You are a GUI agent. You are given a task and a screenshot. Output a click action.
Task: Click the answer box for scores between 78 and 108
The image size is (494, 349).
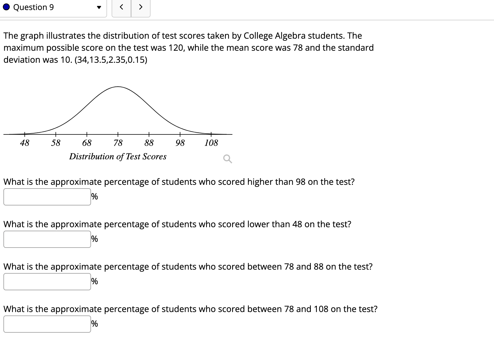pos(47,324)
